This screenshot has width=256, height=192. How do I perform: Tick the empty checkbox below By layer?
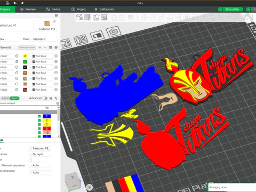[30, 159]
